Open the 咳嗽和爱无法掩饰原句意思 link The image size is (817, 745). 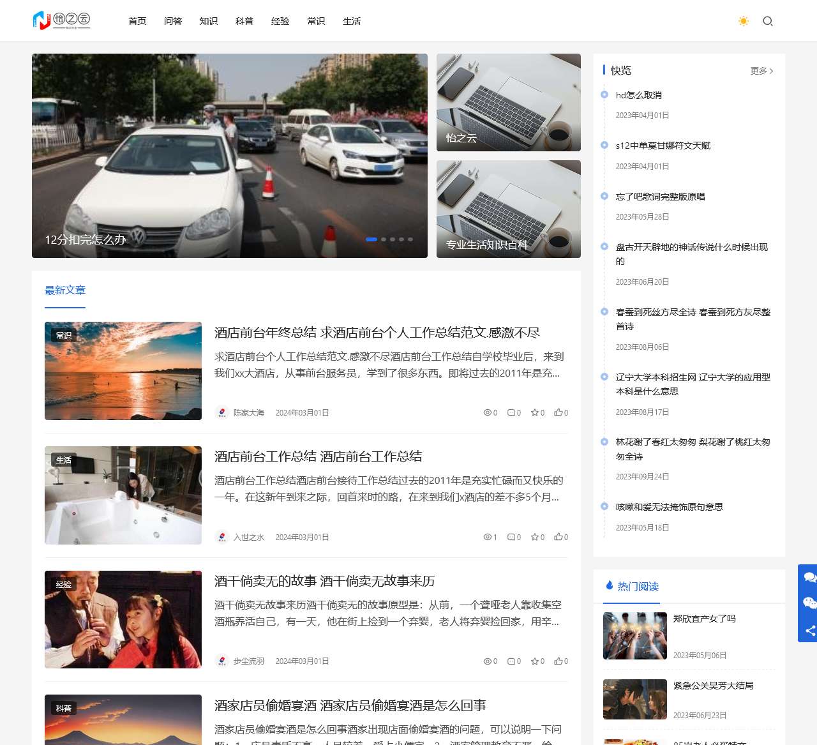click(670, 507)
